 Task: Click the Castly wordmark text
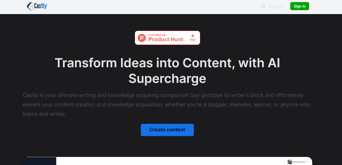tap(40, 6)
